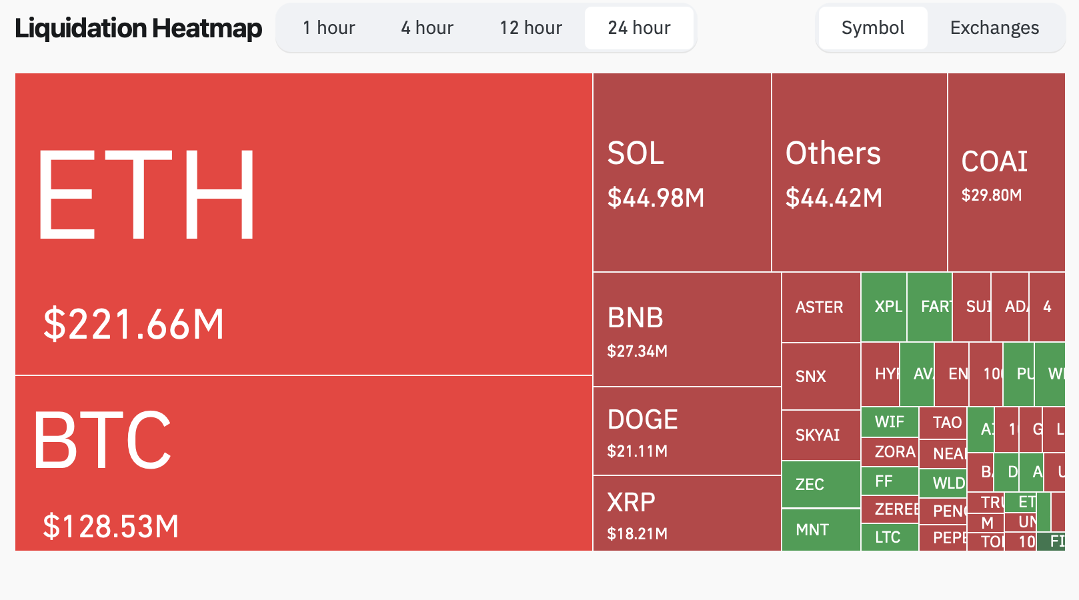Click the ASTER heatmap tile
The width and height of the screenshot is (1079, 600).
[821, 307]
